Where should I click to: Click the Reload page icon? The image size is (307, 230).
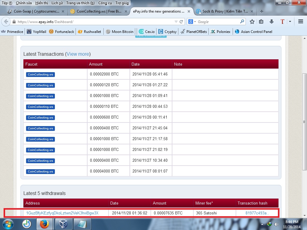click(x=181, y=22)
